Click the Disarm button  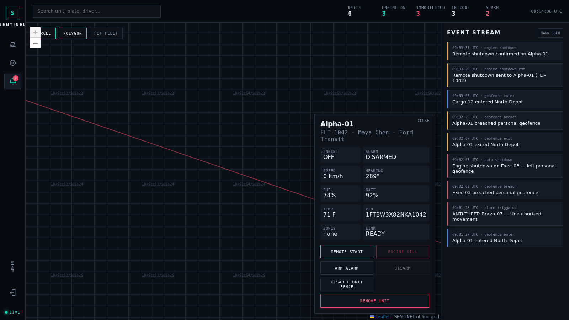[403, 268]
